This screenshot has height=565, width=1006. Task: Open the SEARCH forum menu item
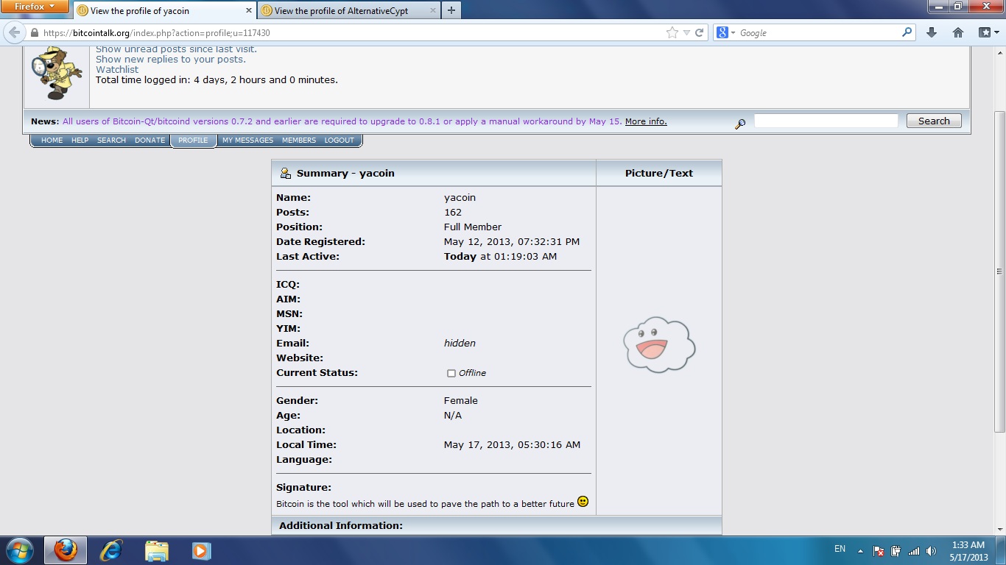111,140
